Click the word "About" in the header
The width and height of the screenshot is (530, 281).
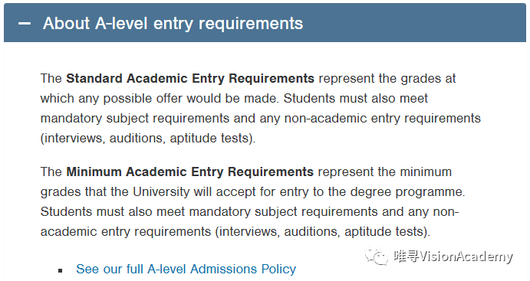coord(66,23)
